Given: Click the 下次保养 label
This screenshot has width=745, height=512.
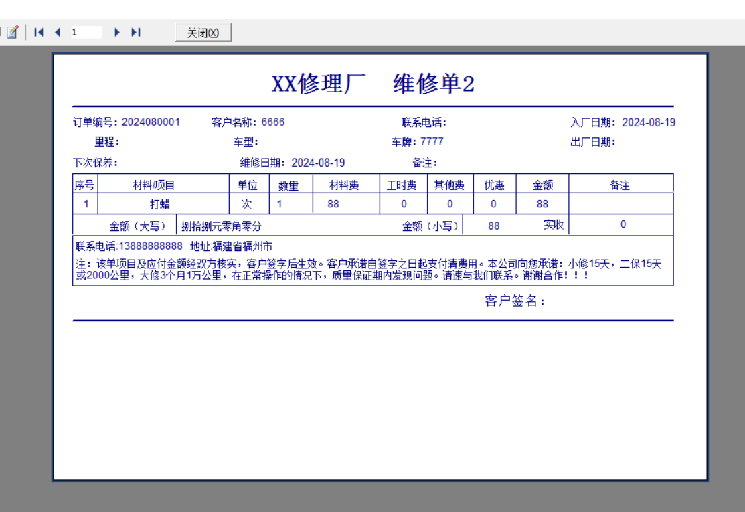Looking at the screenshot, I should pyautogui.click(x=96, y=163).
